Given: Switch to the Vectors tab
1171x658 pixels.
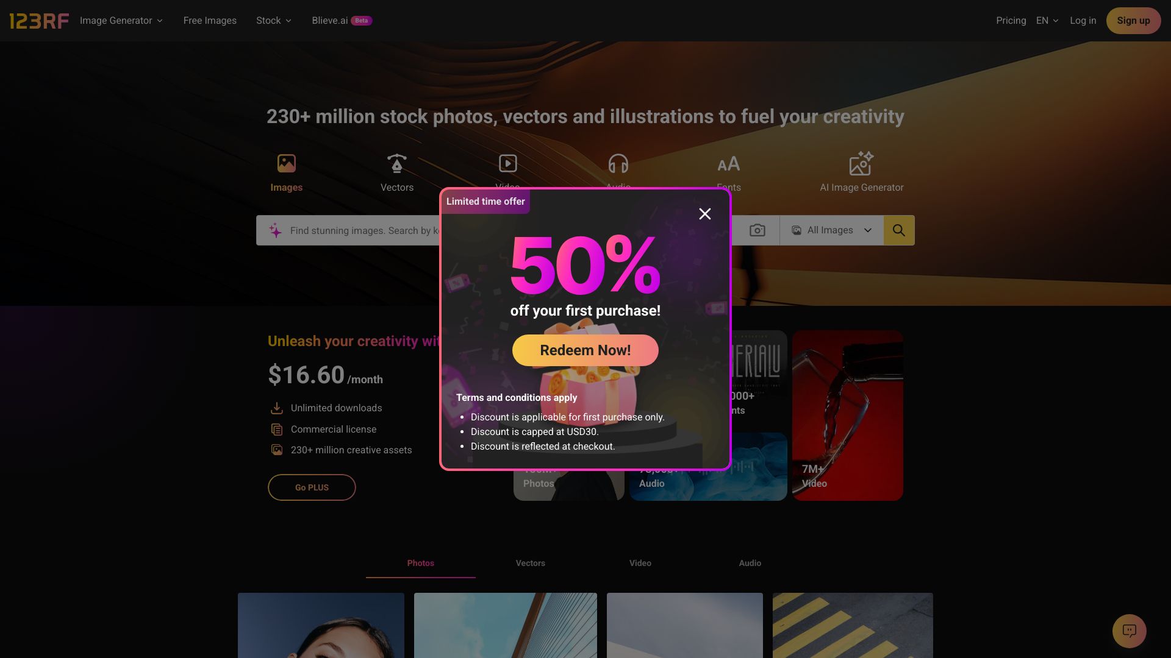Looking at the screenshot, I should pyautogui.click(x=531, y=564).
